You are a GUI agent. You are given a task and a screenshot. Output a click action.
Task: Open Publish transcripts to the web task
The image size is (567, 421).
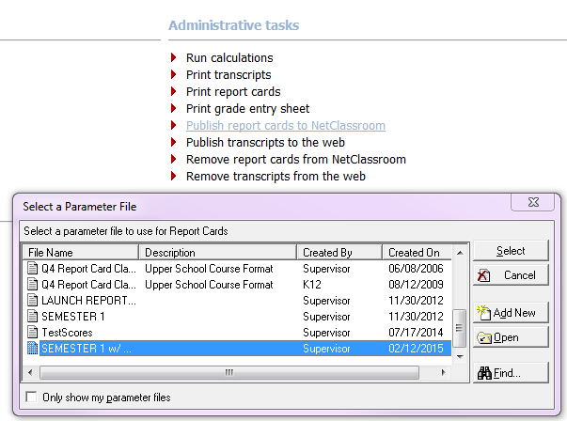(265, 143)
